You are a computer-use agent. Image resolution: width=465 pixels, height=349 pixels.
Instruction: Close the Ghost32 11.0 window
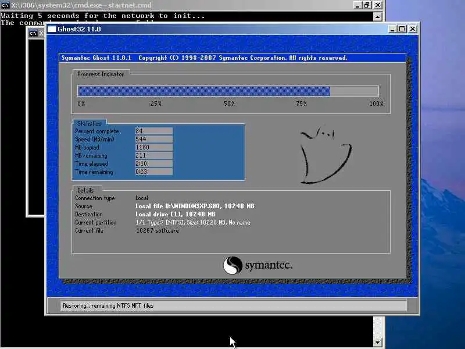[413, 29]
